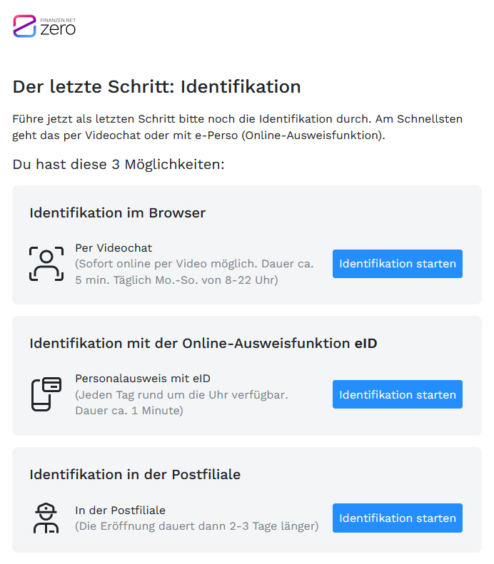Click the 'Per Videochat' option label
This screenshot has width=494, height=564.
[114, 248]
